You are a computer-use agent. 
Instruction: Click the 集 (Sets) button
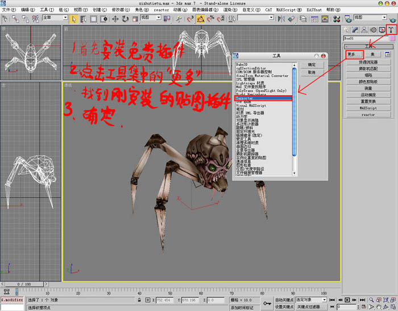372,54
